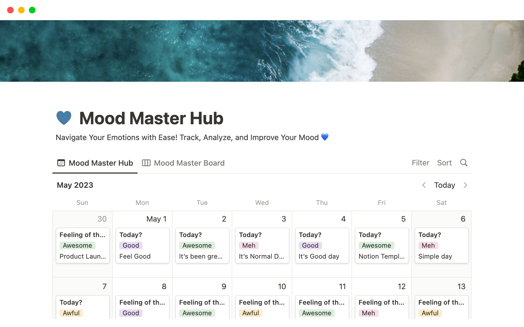The width and height of the screenshot is (524, 327).
Task: Click the green macOS fullscreen button
Action: 32,10
